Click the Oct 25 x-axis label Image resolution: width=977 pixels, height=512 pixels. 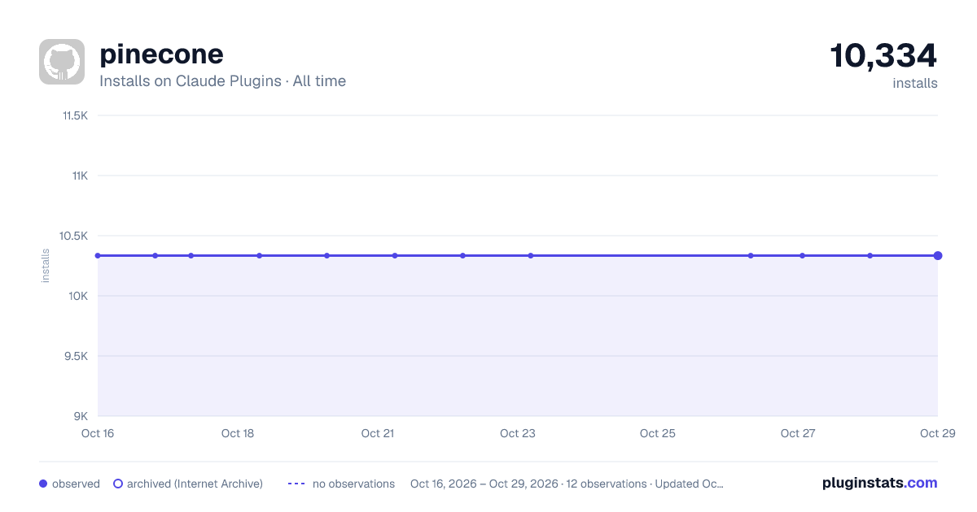tap(658, 433)
